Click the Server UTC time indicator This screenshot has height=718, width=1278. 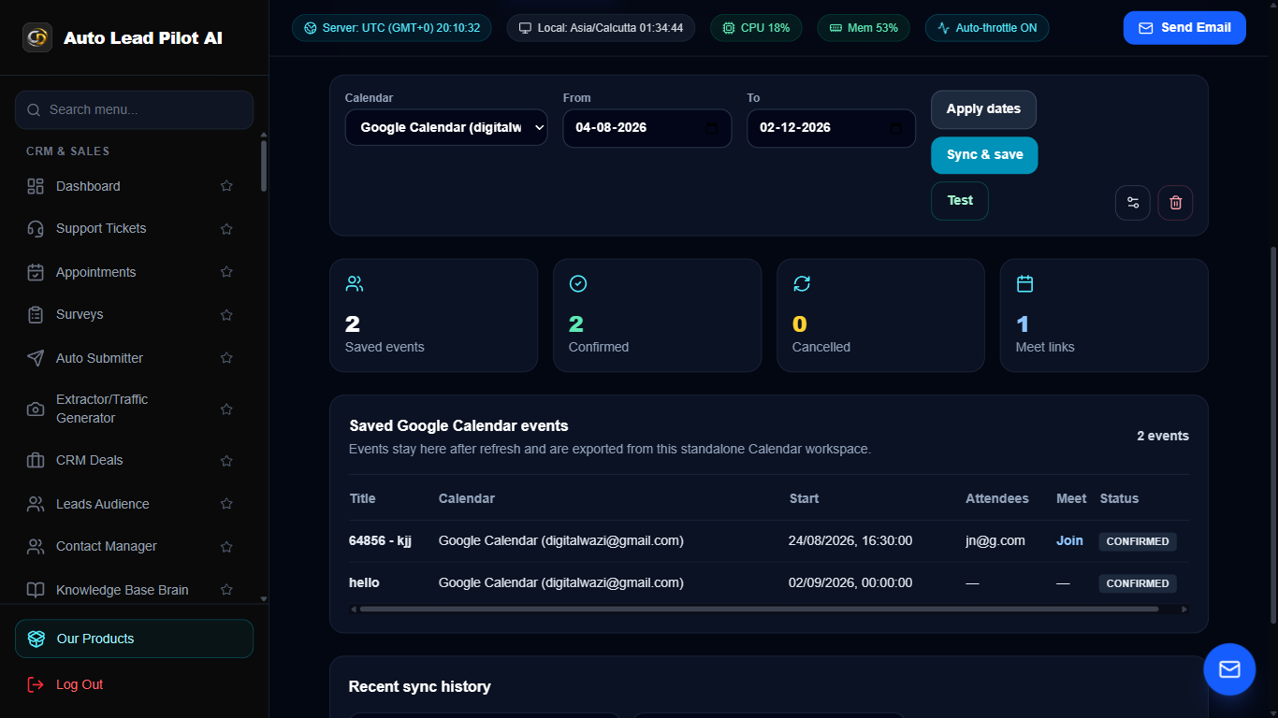click(x=392, y=28)
